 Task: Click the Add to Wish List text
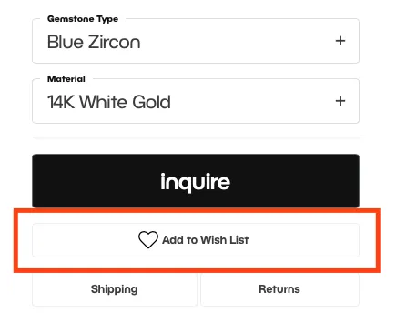(206, 240)
